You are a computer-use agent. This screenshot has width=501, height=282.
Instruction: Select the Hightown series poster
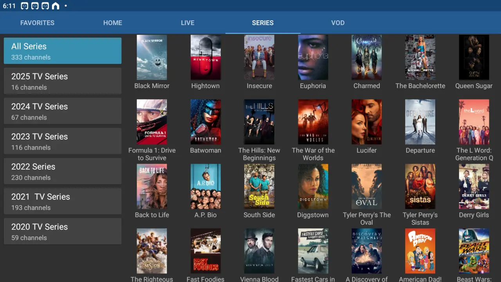click(x=205, y=57)
